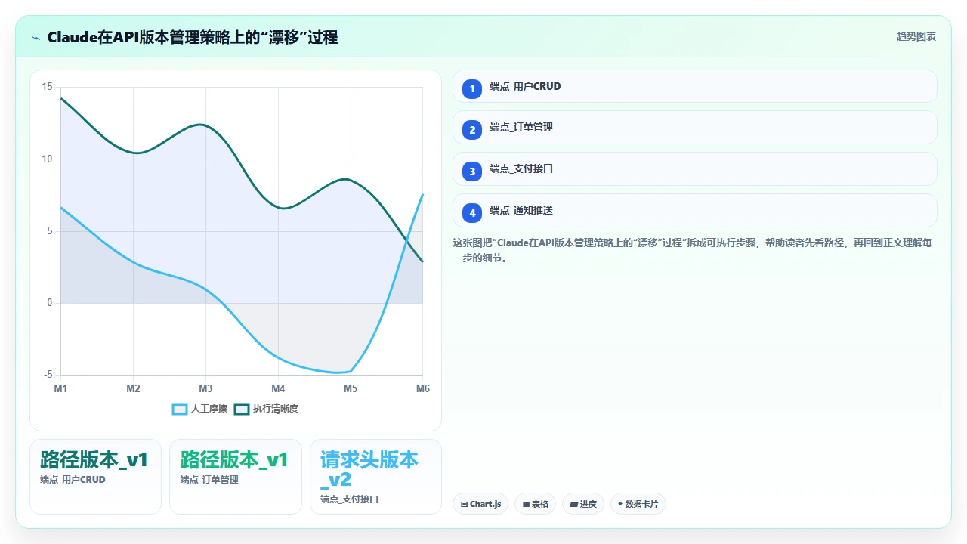
Task: Click the description paragraph below the steps
Action: 693,250
